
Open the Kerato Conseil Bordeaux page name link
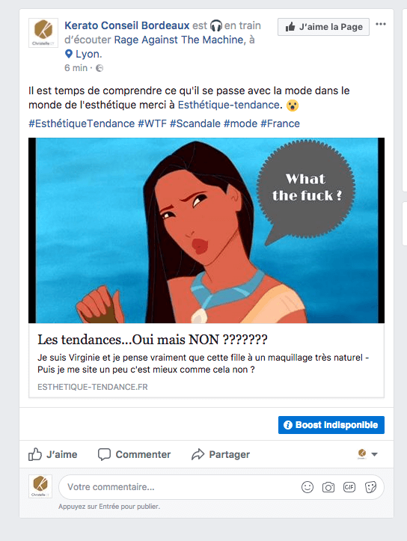127,25
